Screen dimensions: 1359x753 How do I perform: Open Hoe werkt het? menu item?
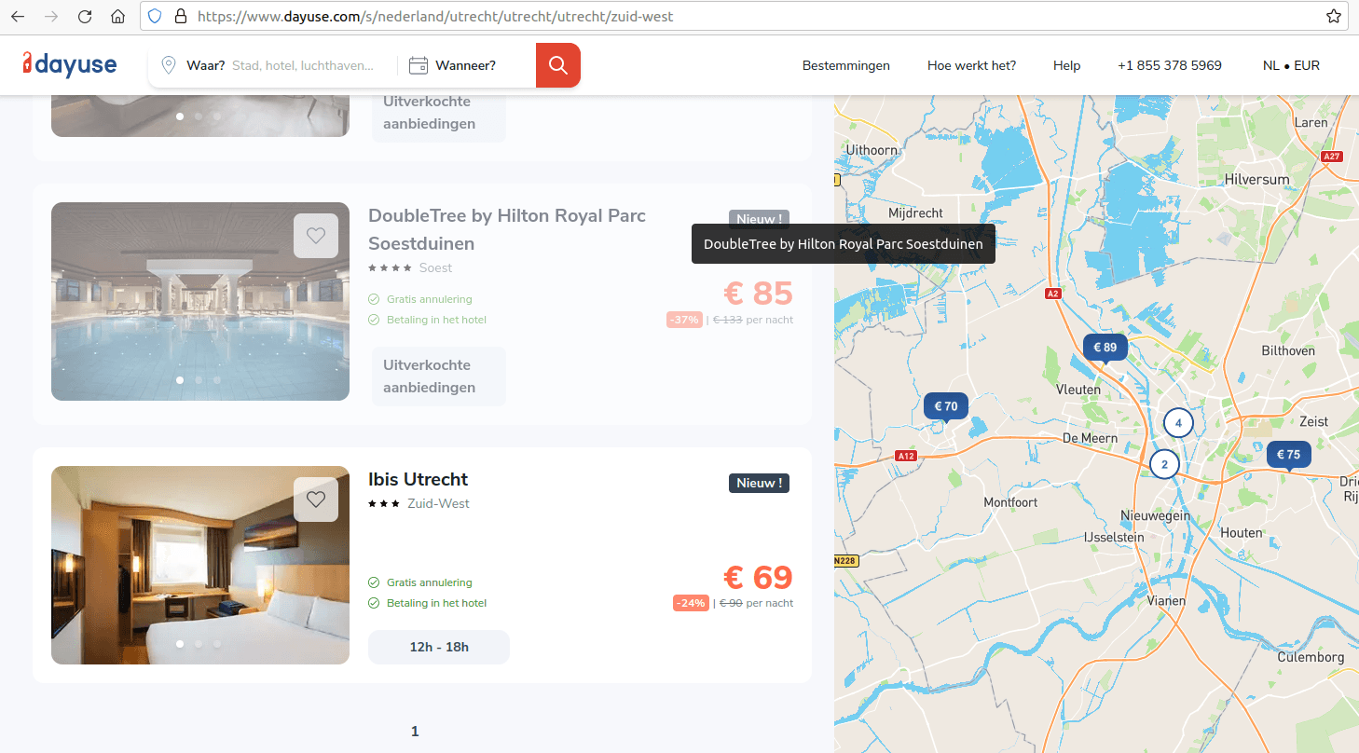click(x=971, y=65)
